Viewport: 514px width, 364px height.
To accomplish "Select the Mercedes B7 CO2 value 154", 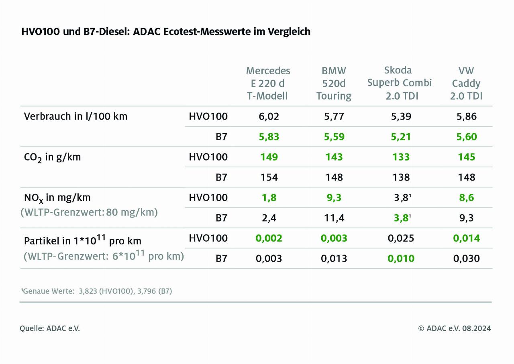I will [x=269, y=177].
